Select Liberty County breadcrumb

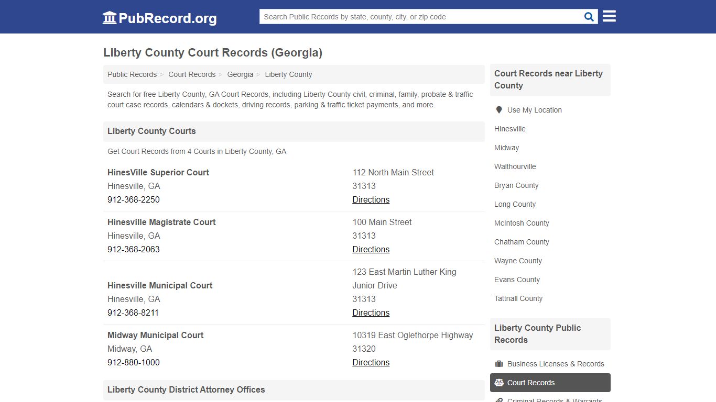pos(288,74)
